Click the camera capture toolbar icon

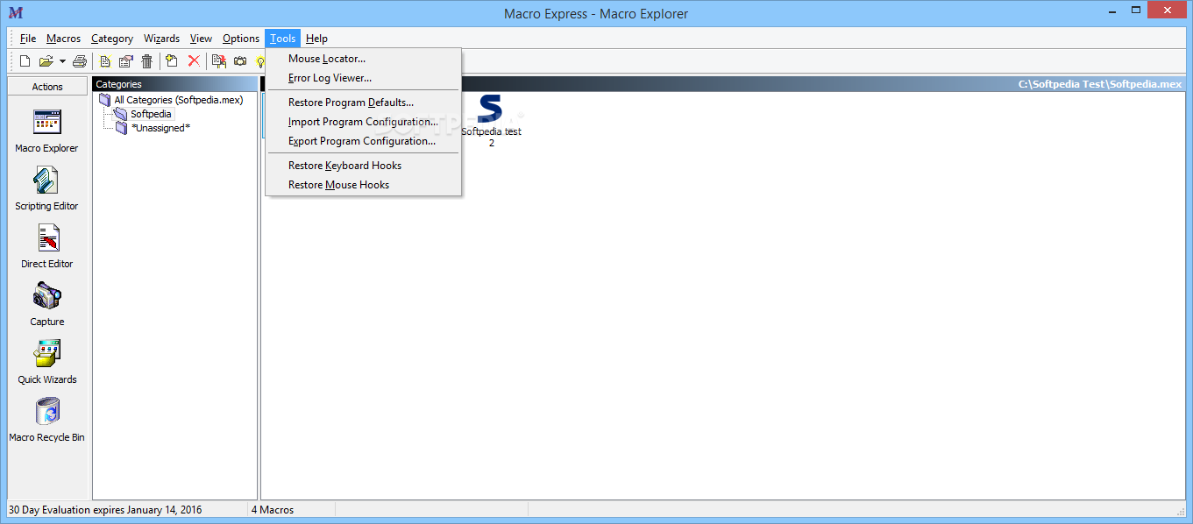(x=239, y=61)
